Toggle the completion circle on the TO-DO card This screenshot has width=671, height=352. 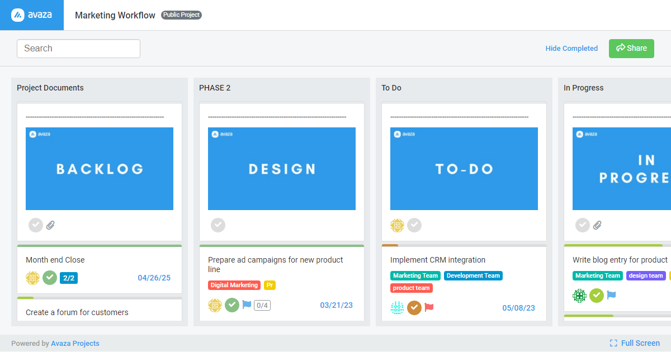coord(414,225)
